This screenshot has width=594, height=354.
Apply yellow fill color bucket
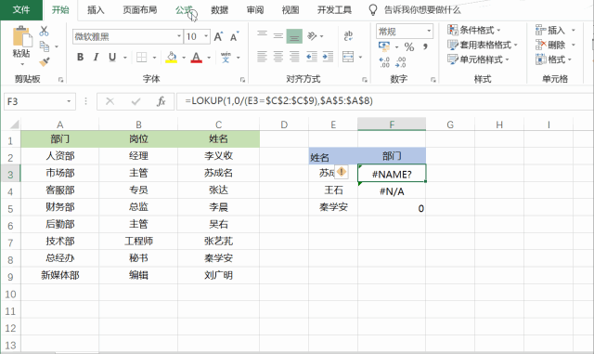pos(171,58)
